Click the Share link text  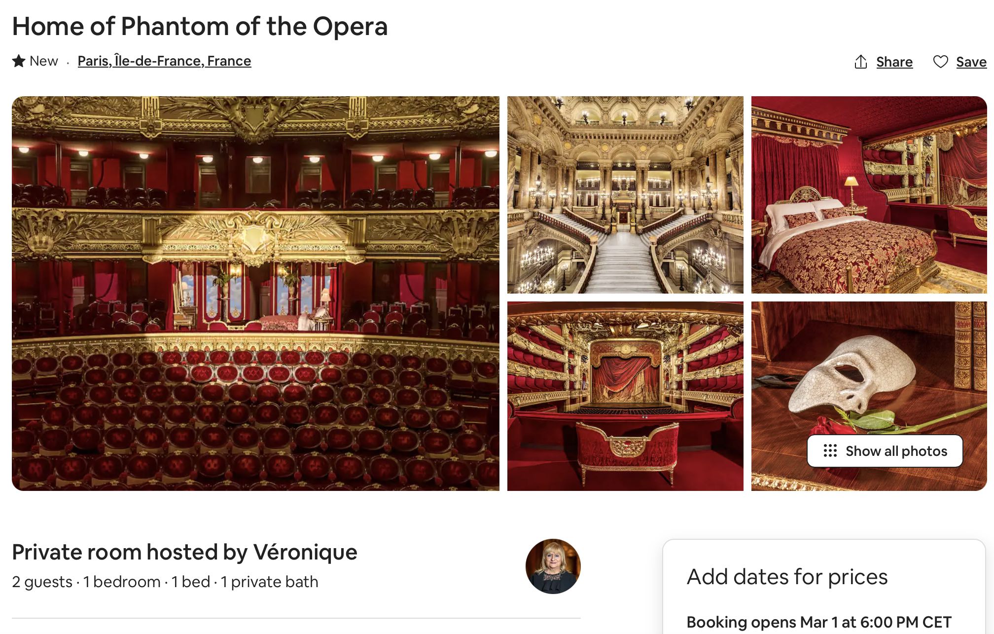pyautogui.click(x=894, y=62)
